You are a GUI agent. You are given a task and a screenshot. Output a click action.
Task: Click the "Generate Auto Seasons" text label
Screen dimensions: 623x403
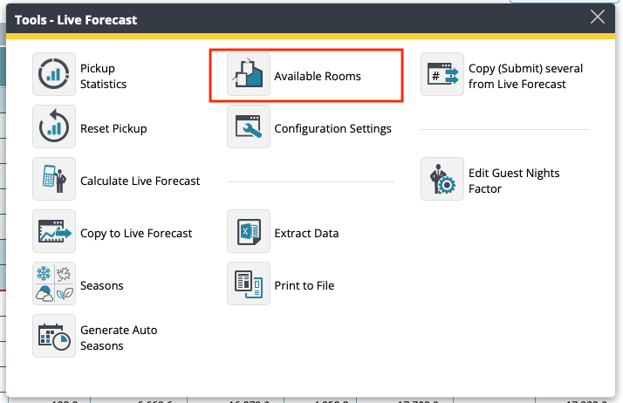pyautogui.click(x=119, y=338)
